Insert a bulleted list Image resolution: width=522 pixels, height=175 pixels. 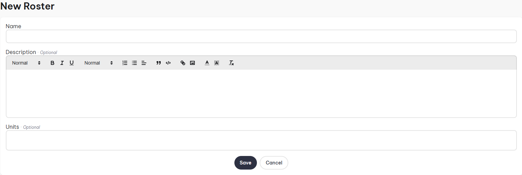pos(134,63)
